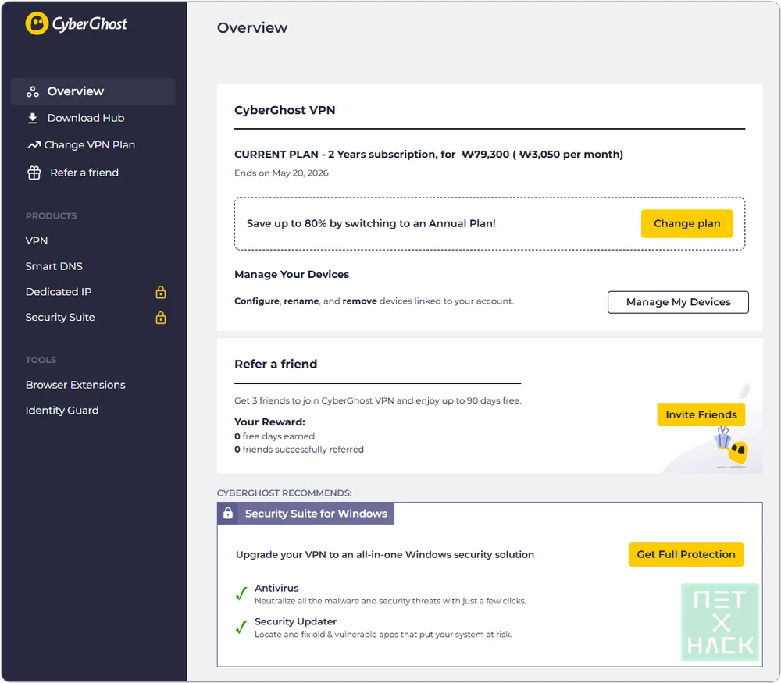Click the lock icon beside Security Suite for Windows
Viewport: 781px width, 683px height.
227,514
